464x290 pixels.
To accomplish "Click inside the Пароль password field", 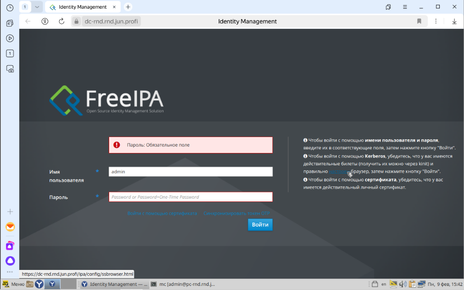I will click(190, 197).
